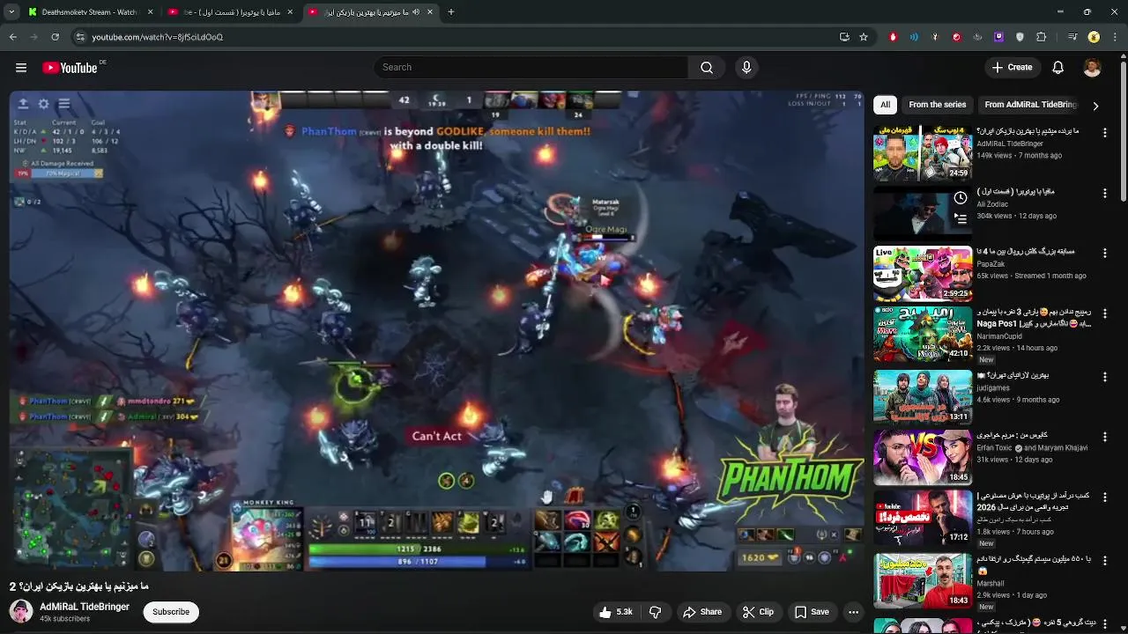The width and height of the screenshot is (1128, 634).
Task: Open the Chrome profile avatar
Action: click(x=1094, y=37)
